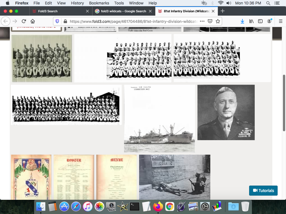Open the Library icon in the toolbar
This screenshot has height=214, width=286.
pos(251,21)
